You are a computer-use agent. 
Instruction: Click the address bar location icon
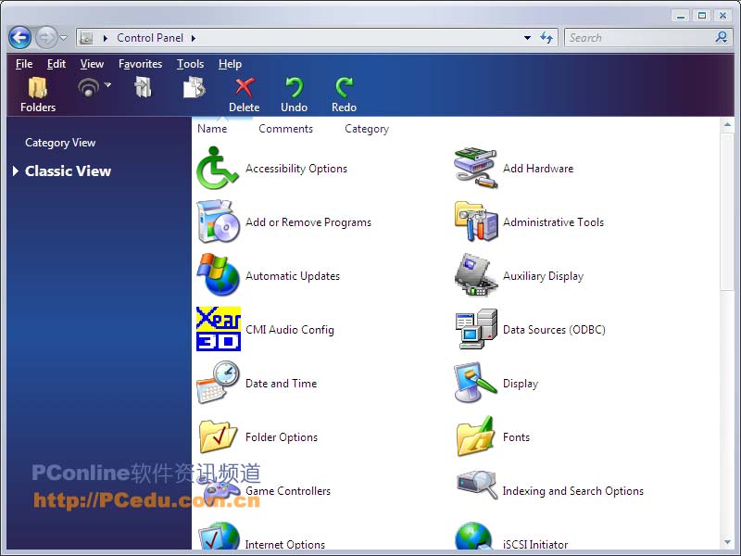coord(86,37)
